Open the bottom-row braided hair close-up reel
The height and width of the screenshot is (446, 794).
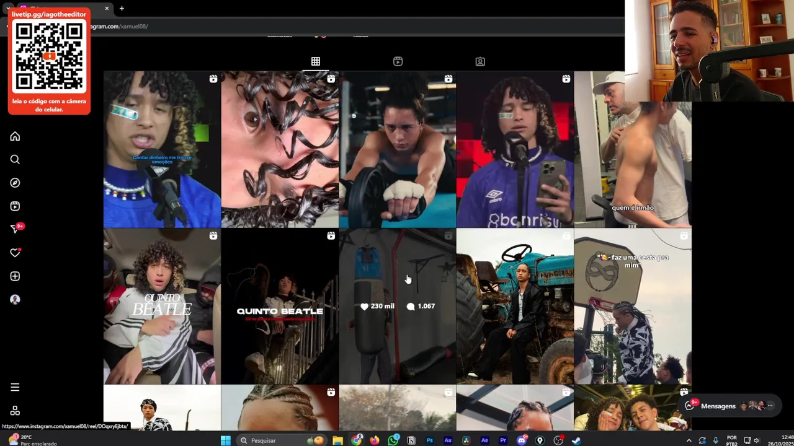pos(280,408)
